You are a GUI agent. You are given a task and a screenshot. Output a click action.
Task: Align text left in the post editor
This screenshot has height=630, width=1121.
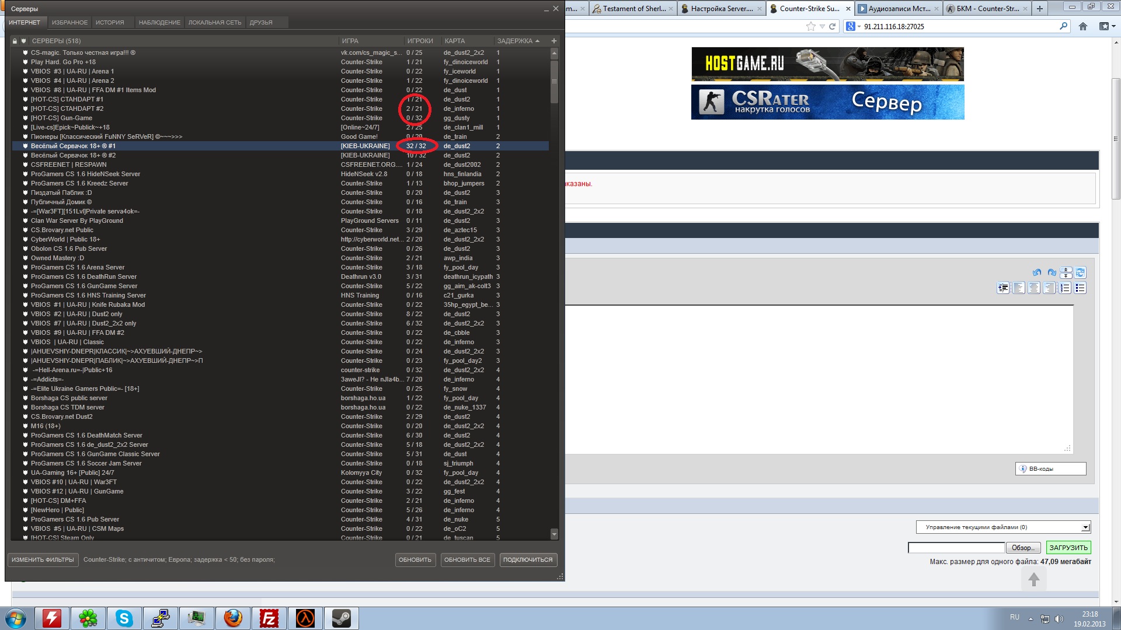(1019, 288)
